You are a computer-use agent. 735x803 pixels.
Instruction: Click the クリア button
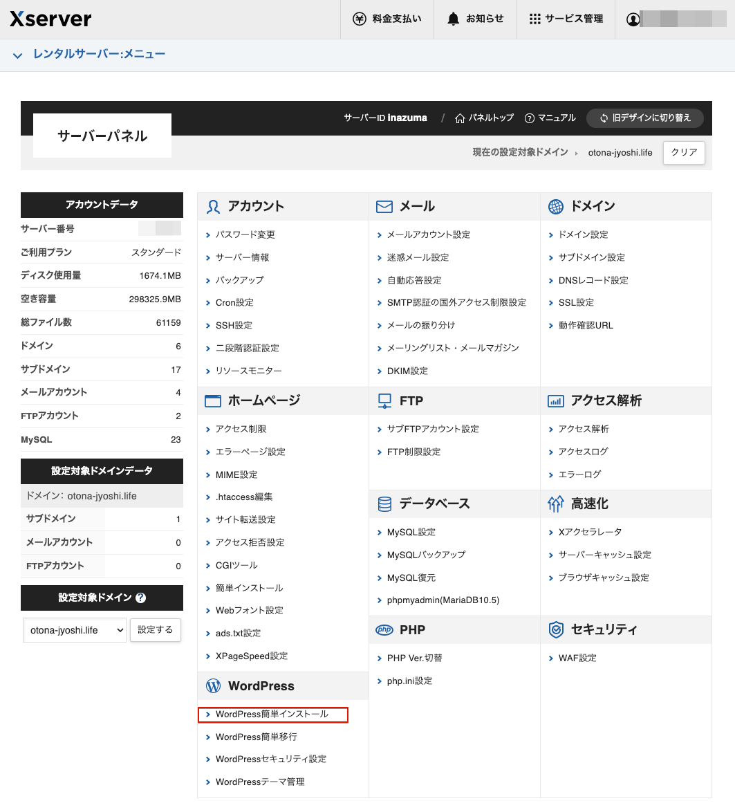(x=683, y=152)
